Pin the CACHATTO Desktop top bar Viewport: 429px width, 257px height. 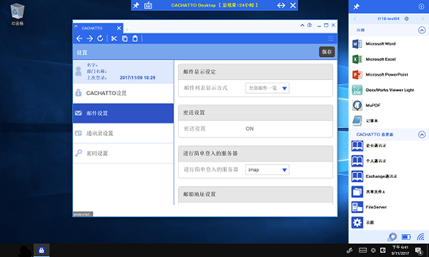tap(136, 5)
